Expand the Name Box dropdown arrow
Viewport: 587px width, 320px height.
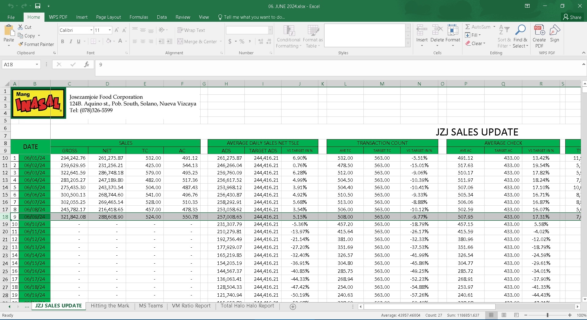(x=37, y=64)
